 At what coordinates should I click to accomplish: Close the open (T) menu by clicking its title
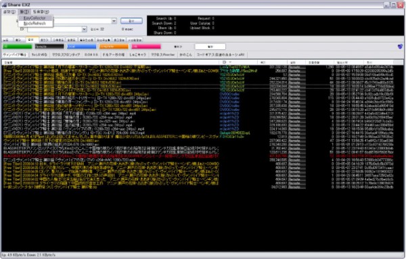pyautogui.click(x=24, y=11)
